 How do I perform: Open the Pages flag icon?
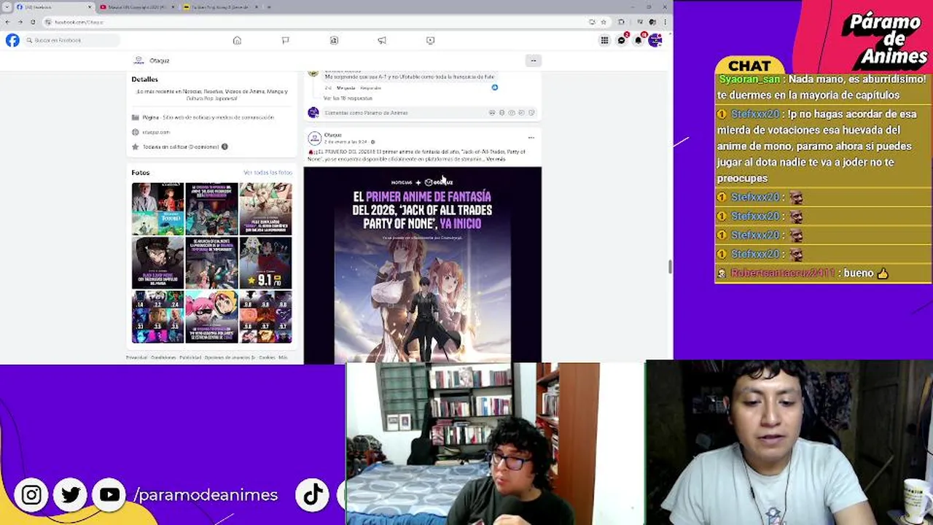pos(285,40)
